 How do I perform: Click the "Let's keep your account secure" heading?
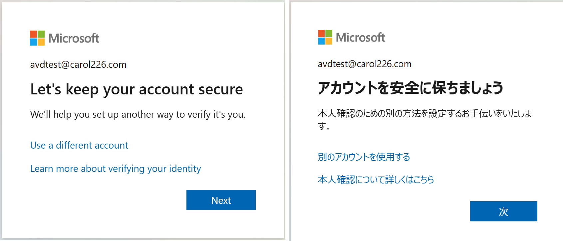(137, 89)
